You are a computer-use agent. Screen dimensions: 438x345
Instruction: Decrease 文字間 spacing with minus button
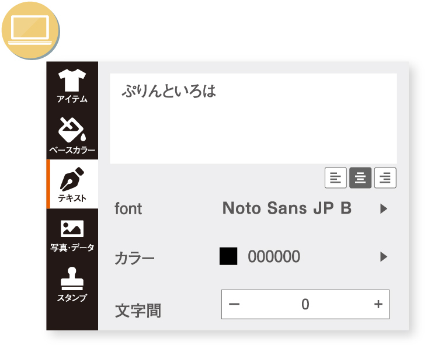coord(234,304)
